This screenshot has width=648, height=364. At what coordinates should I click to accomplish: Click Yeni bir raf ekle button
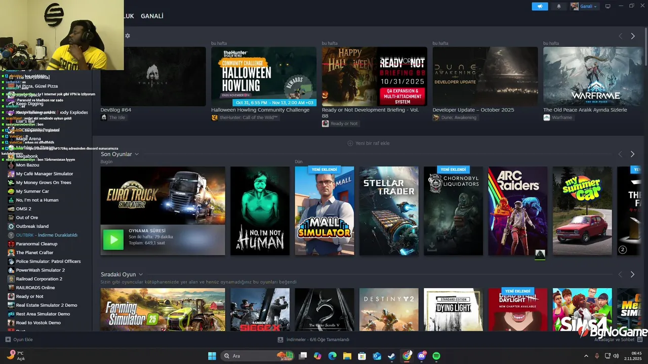tap(369, 143)
